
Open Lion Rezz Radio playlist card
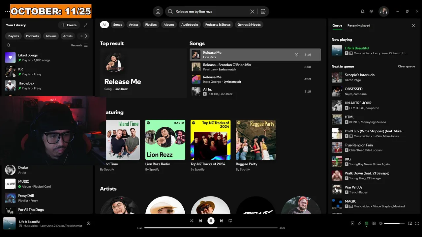coord(165,145)
